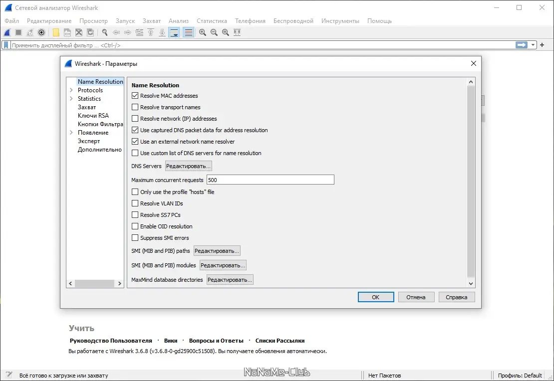Go to previous packet arrow icon
This screenshot has height=381, width=554.
click(x=116, y=32)
